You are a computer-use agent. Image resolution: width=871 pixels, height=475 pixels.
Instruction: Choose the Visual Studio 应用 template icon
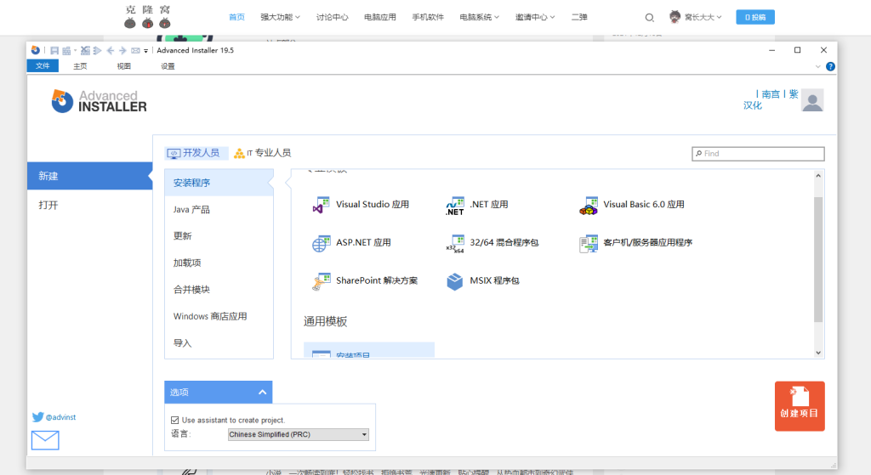[321, 206]
